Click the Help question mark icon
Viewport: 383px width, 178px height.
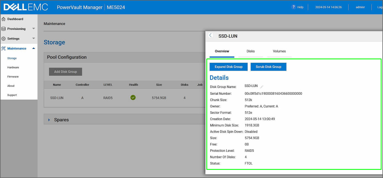tap(294, 7)
